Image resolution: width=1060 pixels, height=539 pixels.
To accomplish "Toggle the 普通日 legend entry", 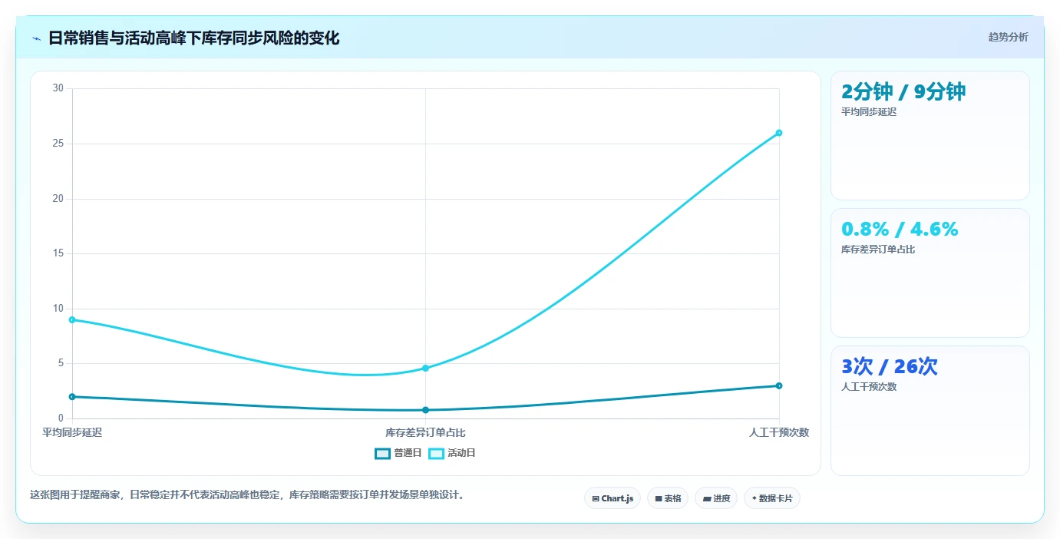I will pyautogui.click(x=398, y=453).
